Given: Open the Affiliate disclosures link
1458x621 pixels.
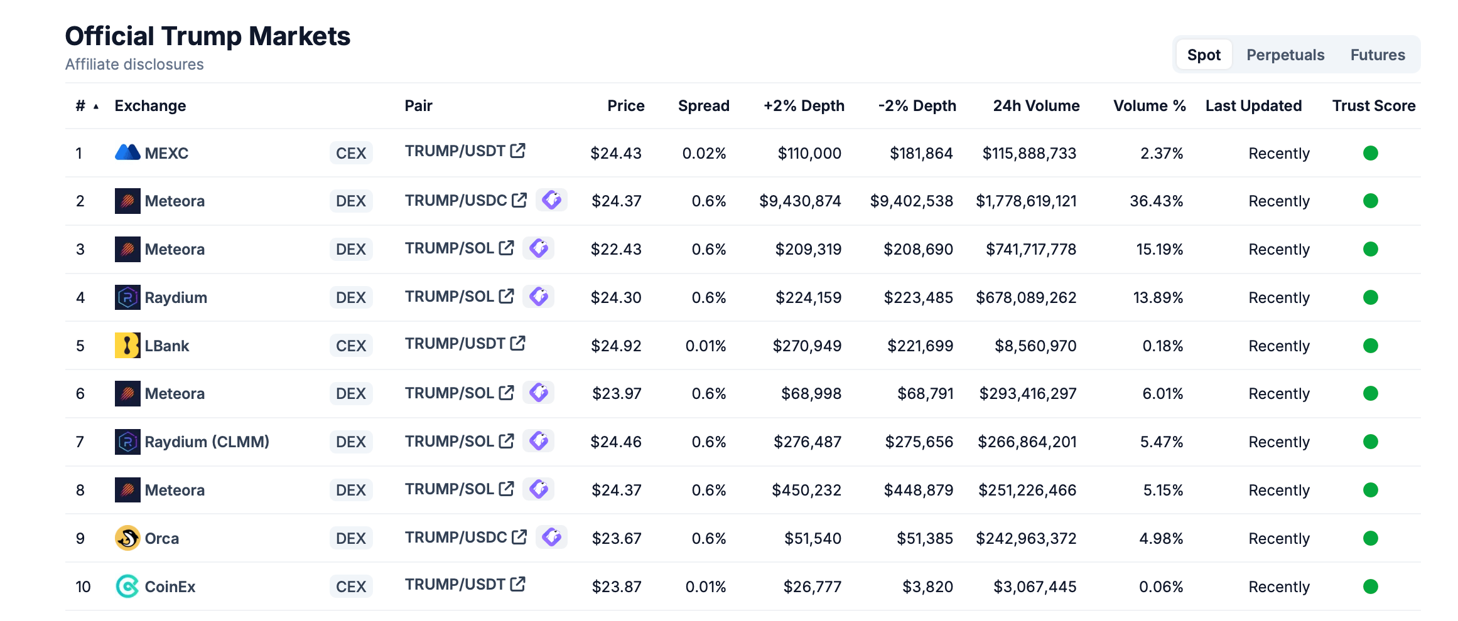Looking at the screenshot, I should tap(134, 65).
